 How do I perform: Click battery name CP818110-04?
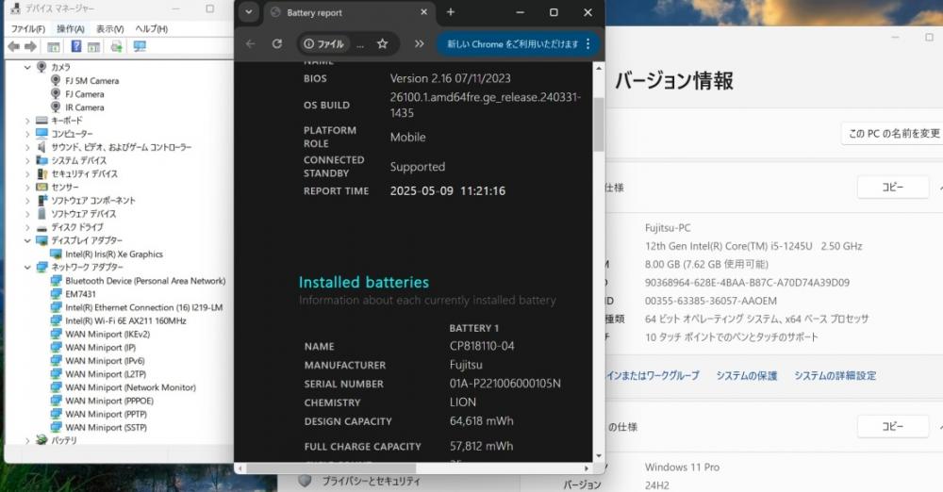[482, 346]
